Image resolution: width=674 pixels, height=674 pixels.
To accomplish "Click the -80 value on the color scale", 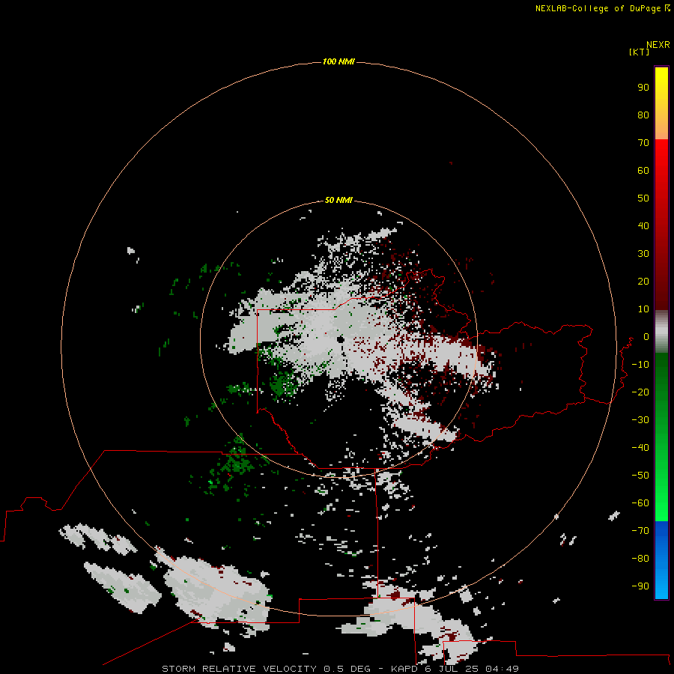I will pyautogui.click(x=640, y=559).
